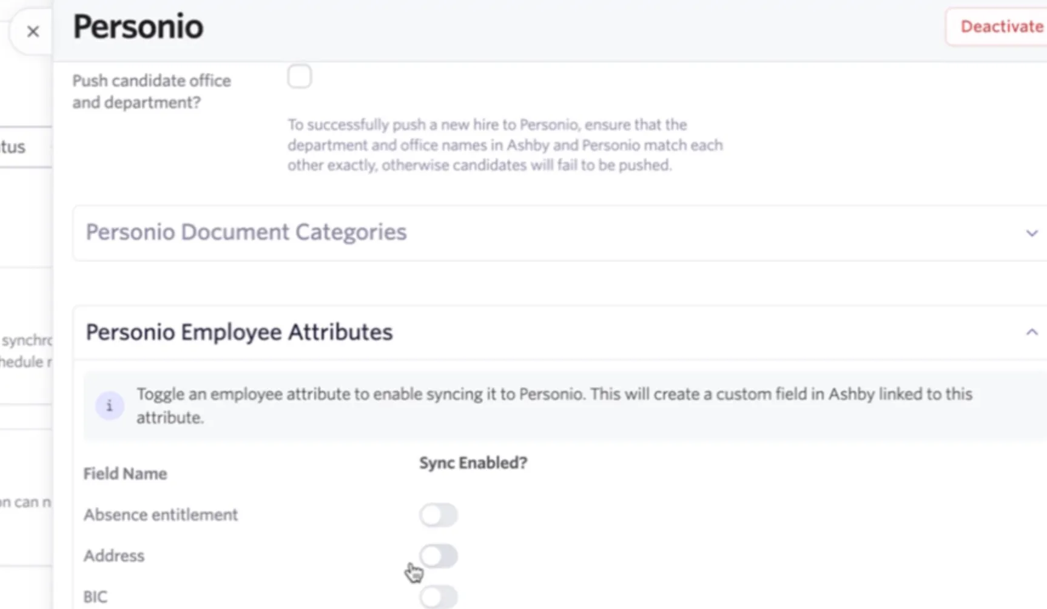Click the Deactivate button
Screen dimensions: 1047x609
click(x=997, y=27)
